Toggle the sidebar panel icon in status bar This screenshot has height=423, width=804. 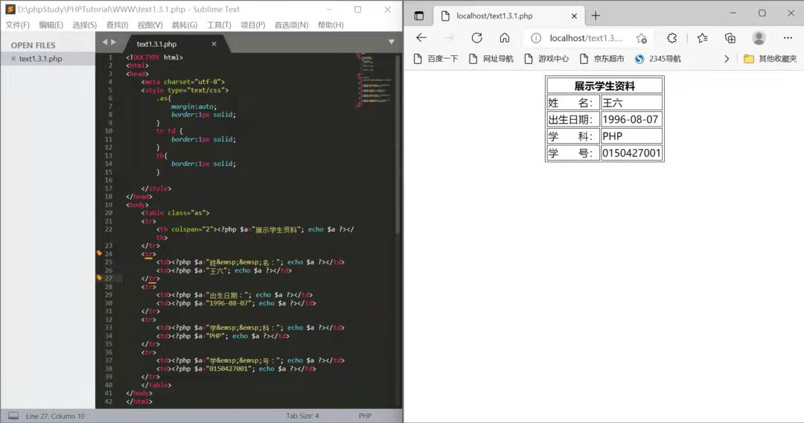pyautogui.click(x=13, y=416)
